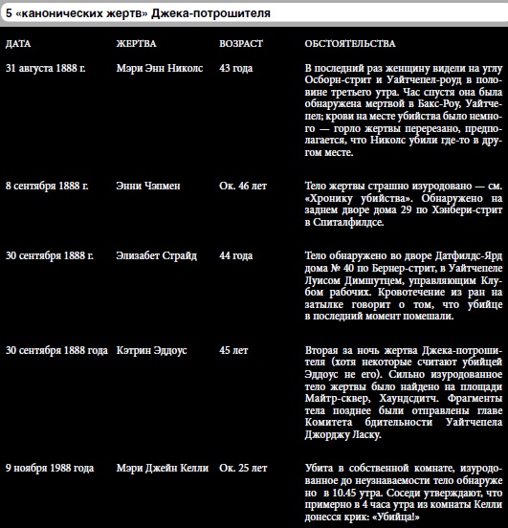Click the ОБСТОЯТЕЛЬСТВА column header
This screenshot has width=508, height=528.
click(350, 44)
